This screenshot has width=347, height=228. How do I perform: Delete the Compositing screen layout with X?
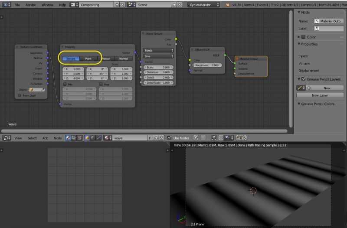tap(122, 5)
